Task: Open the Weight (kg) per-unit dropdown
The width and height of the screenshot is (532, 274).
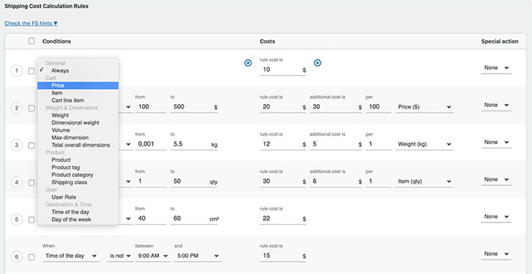Action: pyautogui.click(x=424, y=144)
